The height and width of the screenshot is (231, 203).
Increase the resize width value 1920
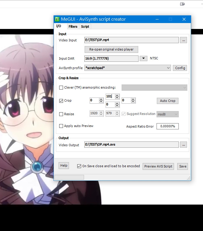[101, 112]
